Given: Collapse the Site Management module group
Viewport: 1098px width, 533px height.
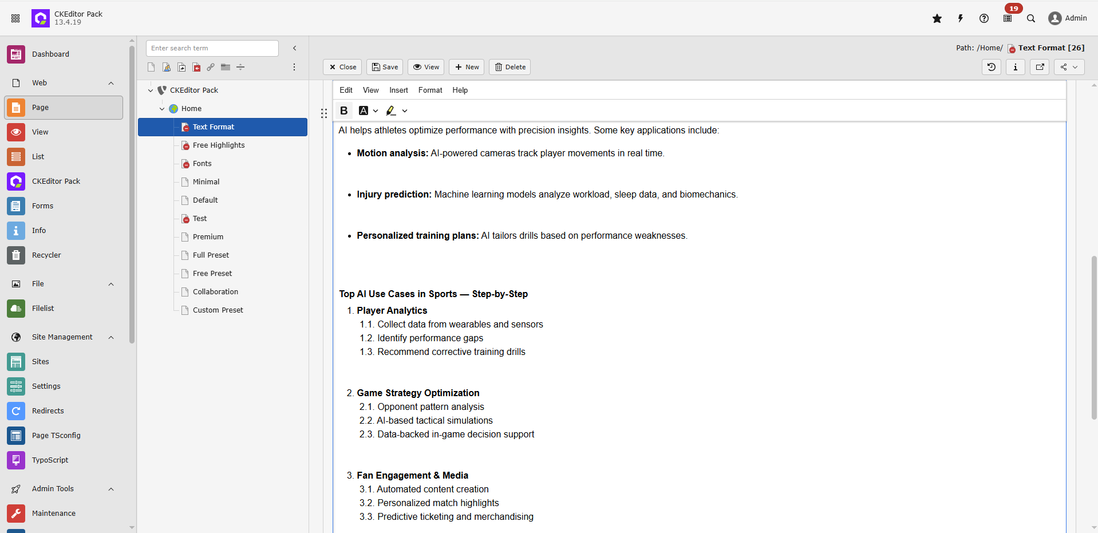Looking at the screenshot, I should [111, 337].
